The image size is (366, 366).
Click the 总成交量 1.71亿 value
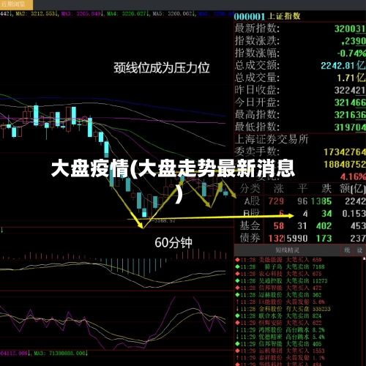(x=351, y=78)
